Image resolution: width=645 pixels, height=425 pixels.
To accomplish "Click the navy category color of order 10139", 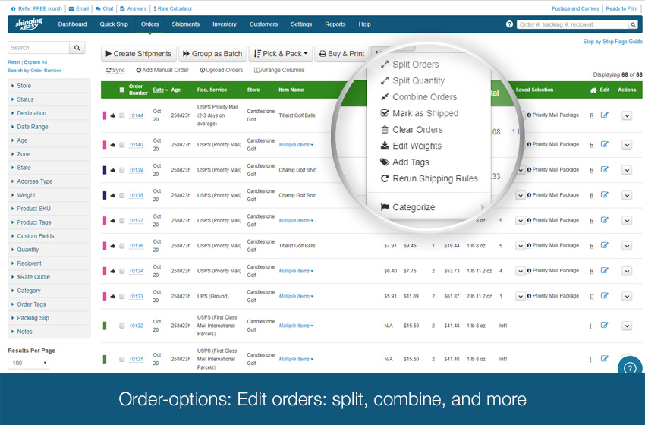I will coord(105,170).
